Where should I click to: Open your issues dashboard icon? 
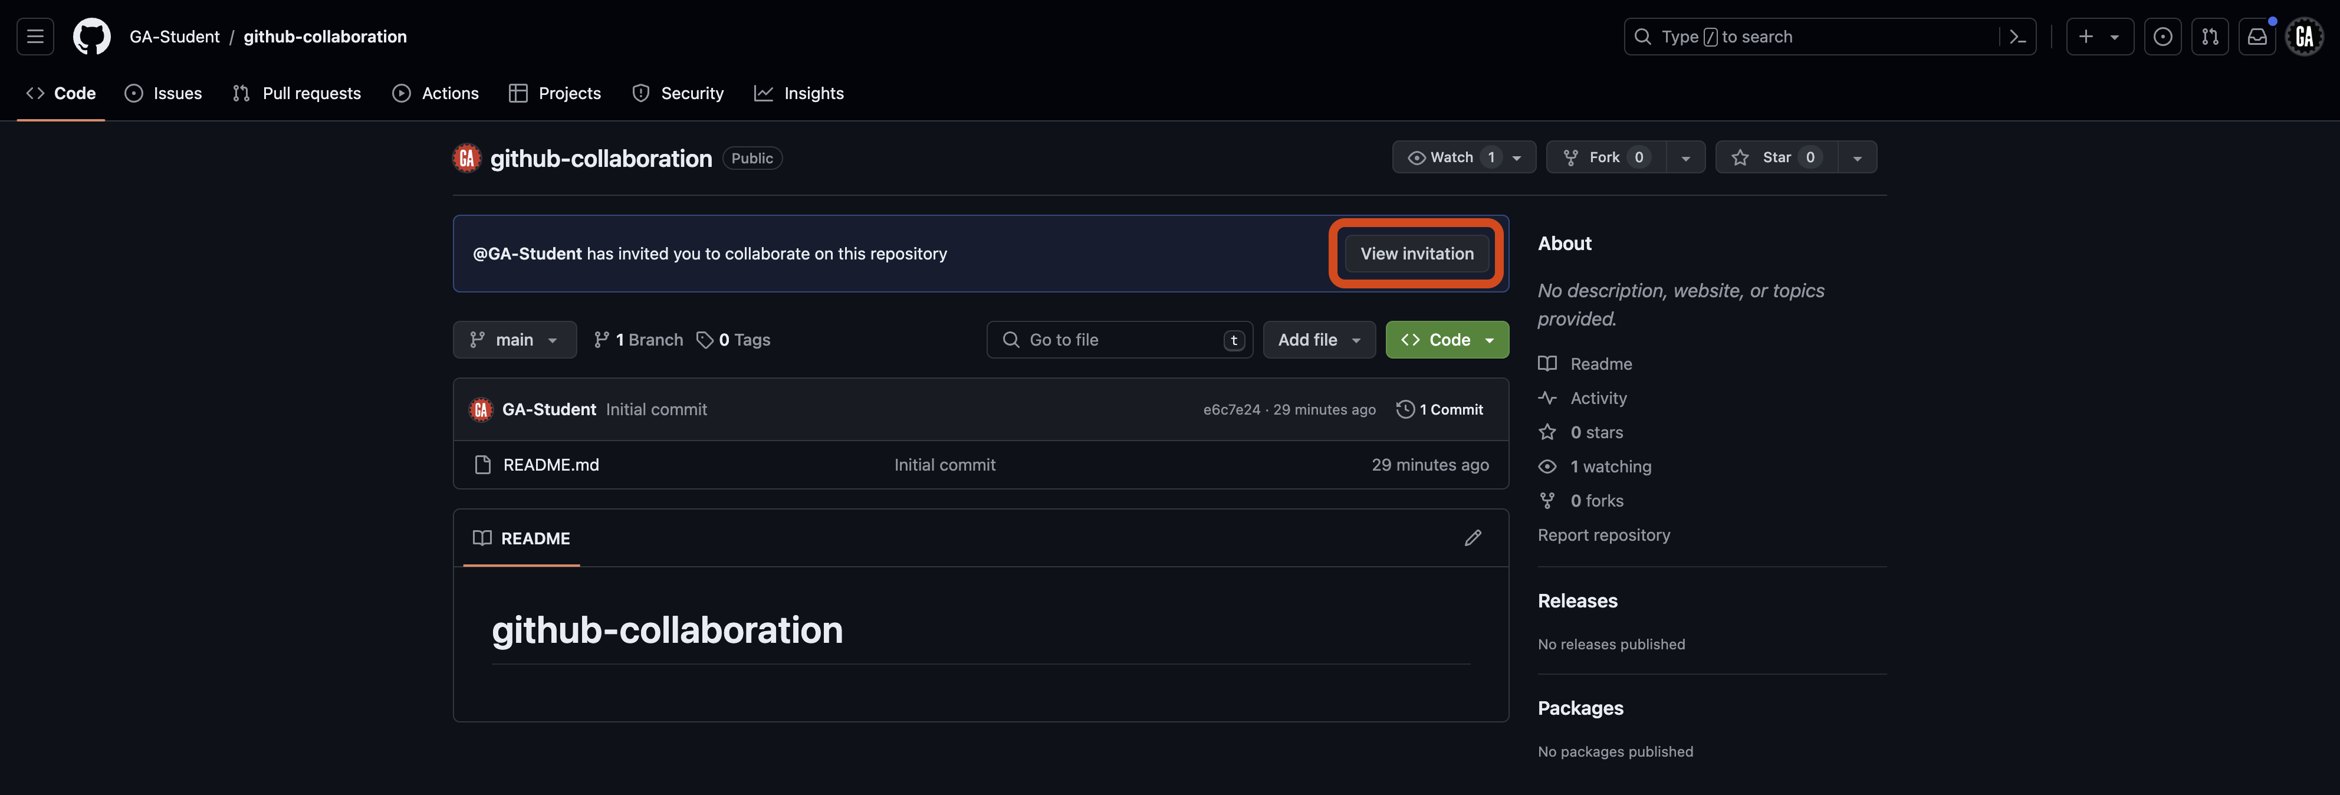[2163, 37]
